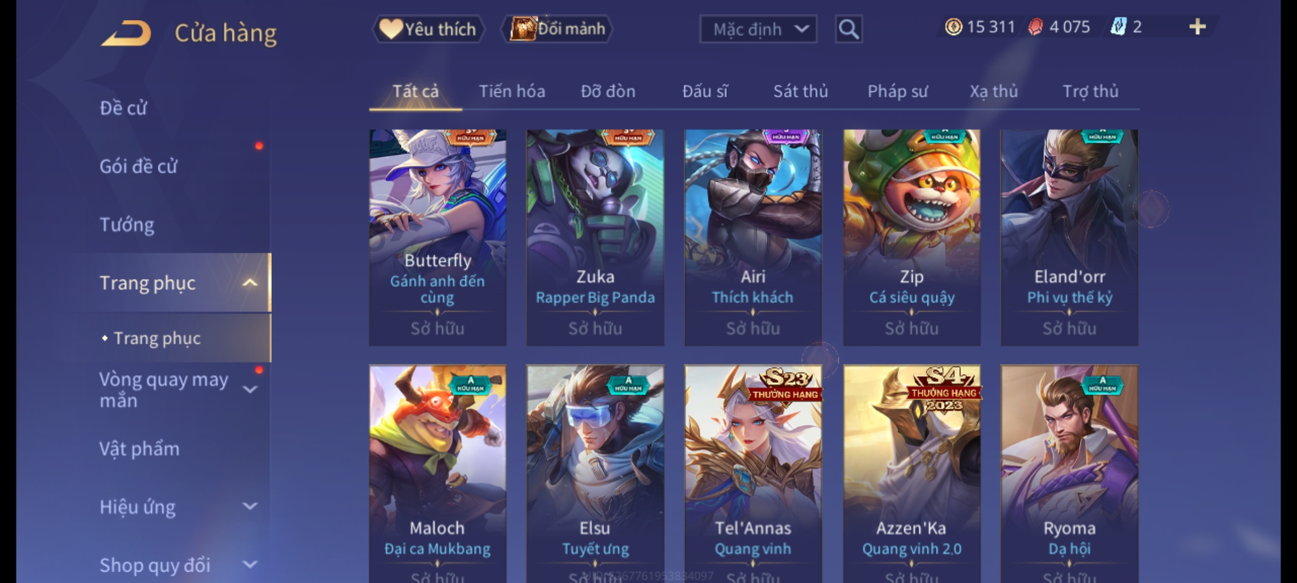
Task: Tap the gold coin balance icon
Action: click(x=953, y=27)
